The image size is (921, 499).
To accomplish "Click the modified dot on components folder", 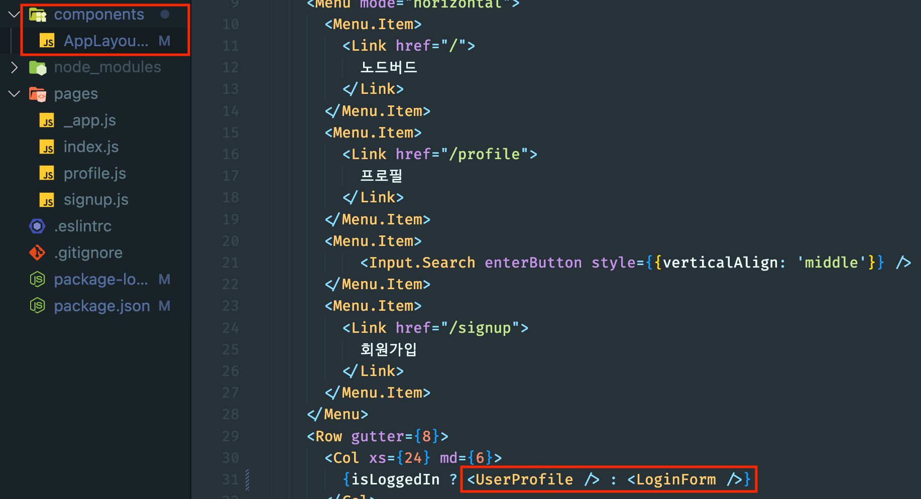I will (x=165, y=15).
